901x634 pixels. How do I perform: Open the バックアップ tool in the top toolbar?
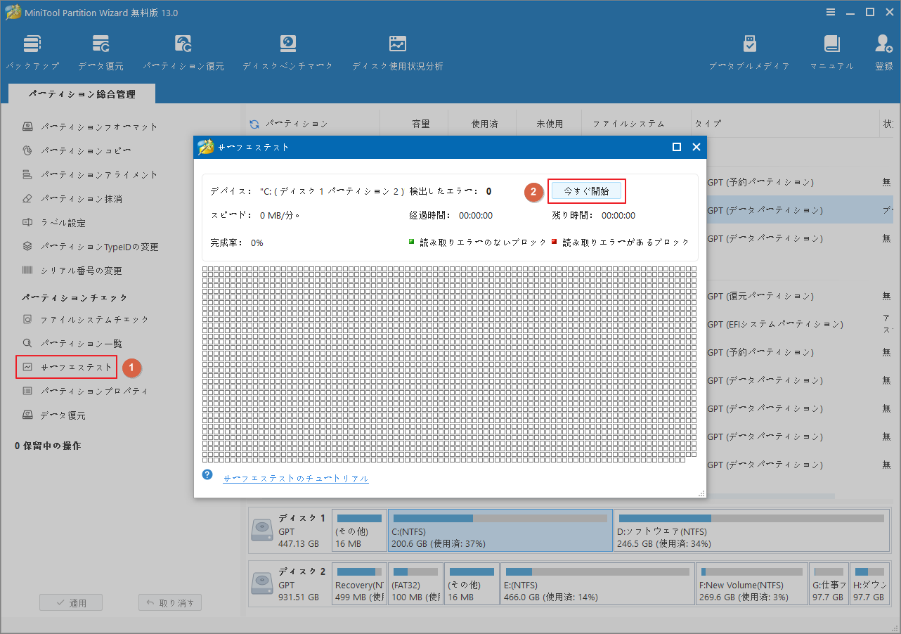(x=32, y=53)
